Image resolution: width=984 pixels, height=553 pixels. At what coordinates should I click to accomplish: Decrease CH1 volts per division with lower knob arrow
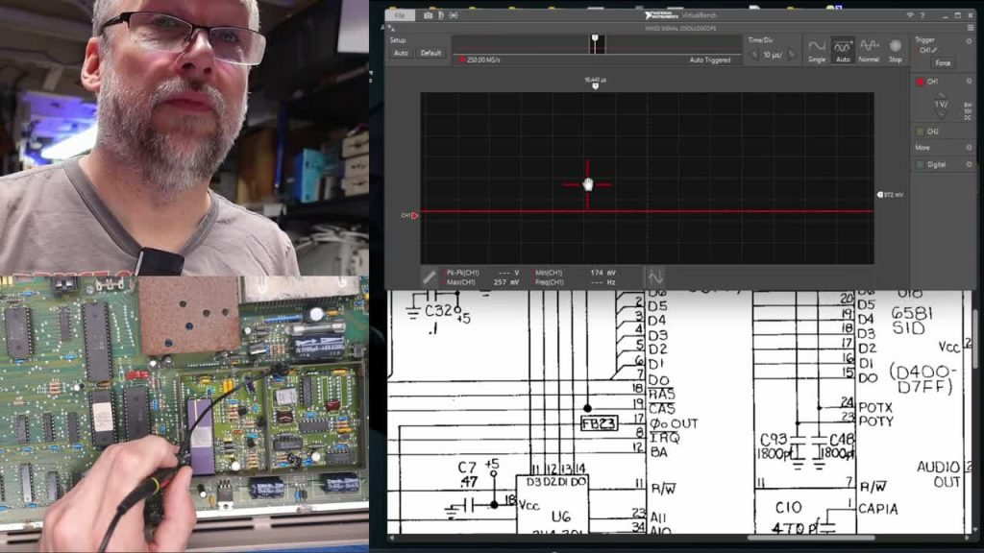coord(941,115)
